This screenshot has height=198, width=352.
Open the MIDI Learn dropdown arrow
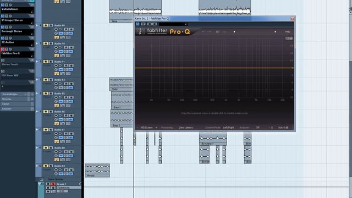pos(156,128)
